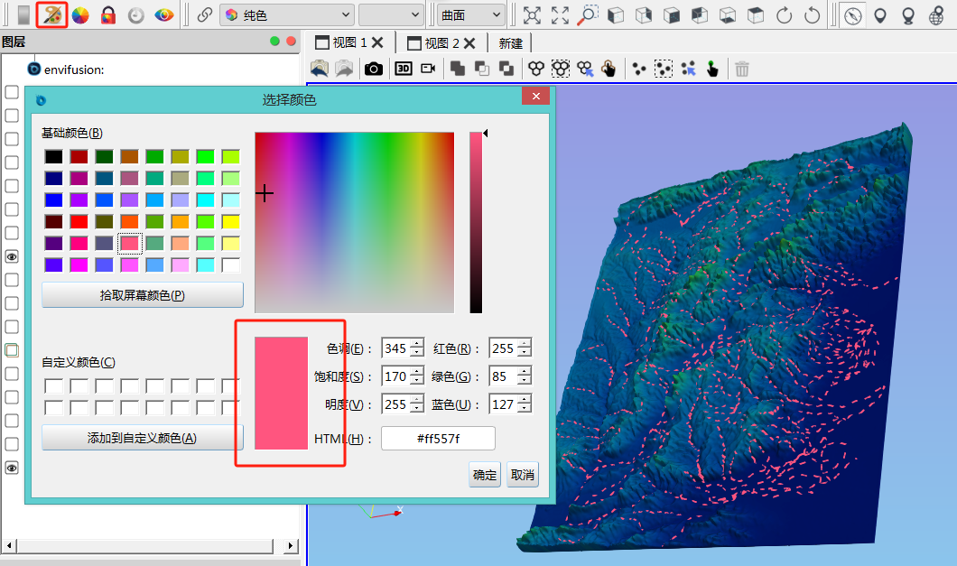This screenshot has width=957, height=566.
Task: Increase the 色调 hue spinner value
Action: point(416,344)
